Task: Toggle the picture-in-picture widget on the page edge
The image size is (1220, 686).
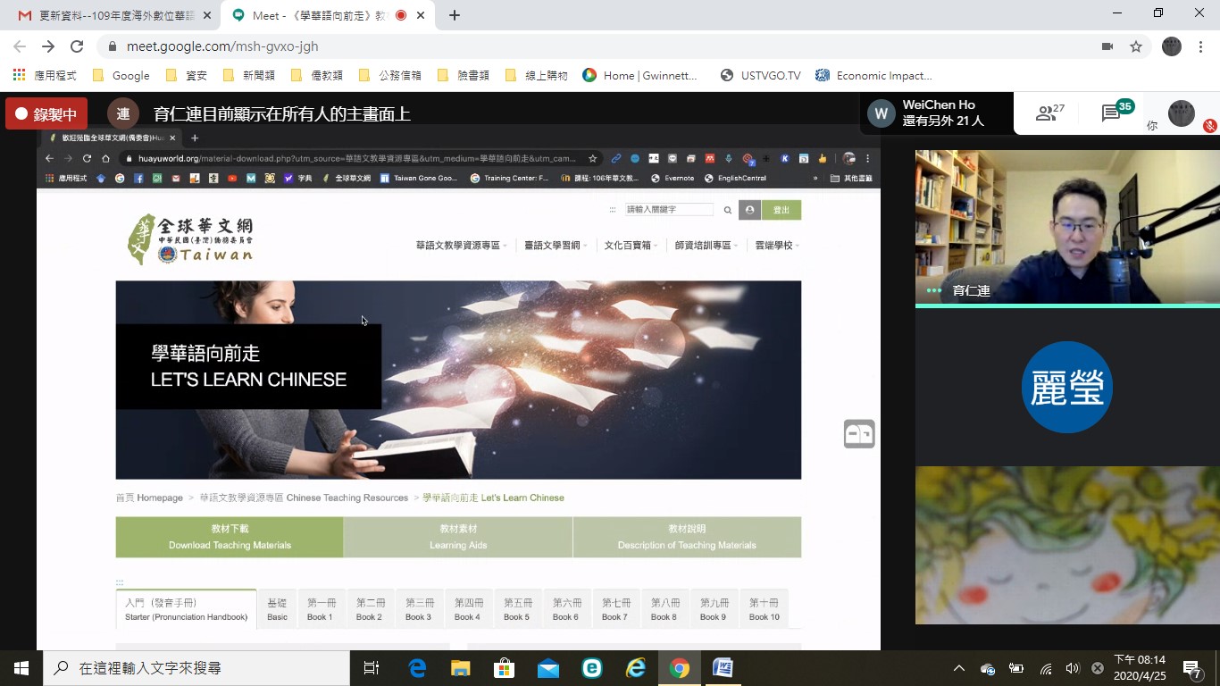Action: tap(858, 433)
